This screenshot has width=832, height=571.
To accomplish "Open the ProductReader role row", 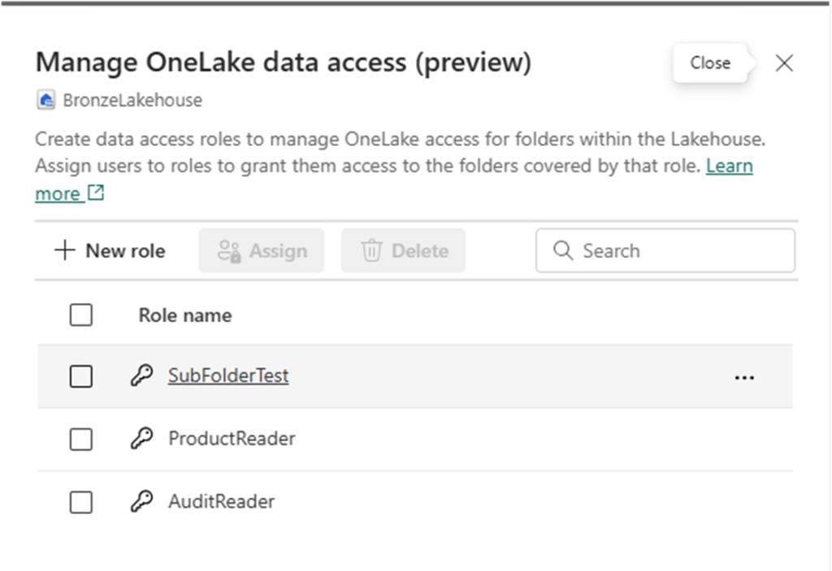I will [x=415, y=439].
